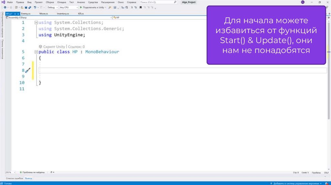Open the Assembly-CSharp project dropdown
Image resolution: width=331 pixels, height=185 pixels.
tap(59, 18)
